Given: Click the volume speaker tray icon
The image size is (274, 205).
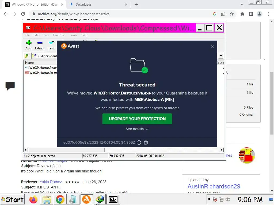Looking at the screenshot, I should (227, 199).
